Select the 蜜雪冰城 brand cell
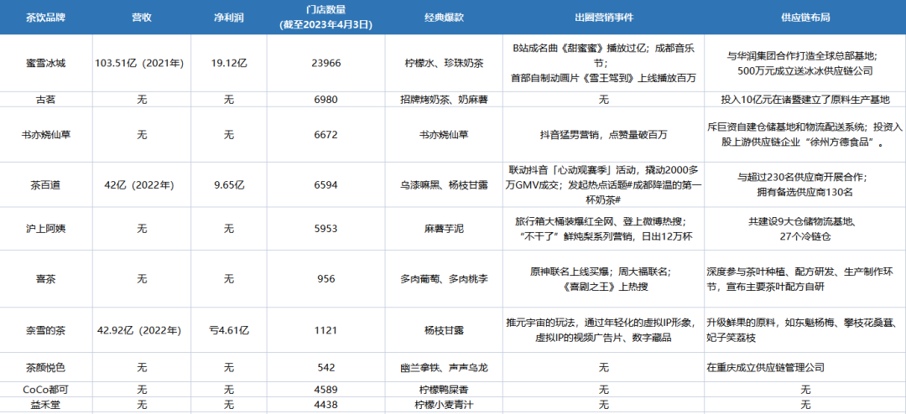The height and width of the screenshot is (414, 906). (x=45, y=64)
